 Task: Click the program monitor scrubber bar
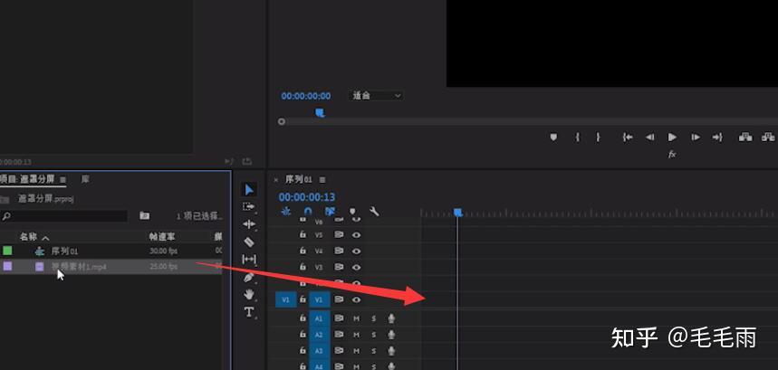coord(527,121)
